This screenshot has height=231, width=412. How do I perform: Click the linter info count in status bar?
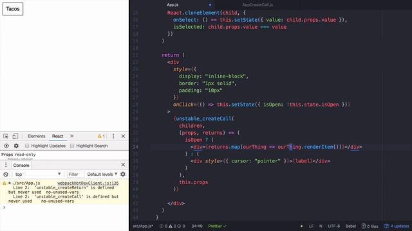[182, 226]
